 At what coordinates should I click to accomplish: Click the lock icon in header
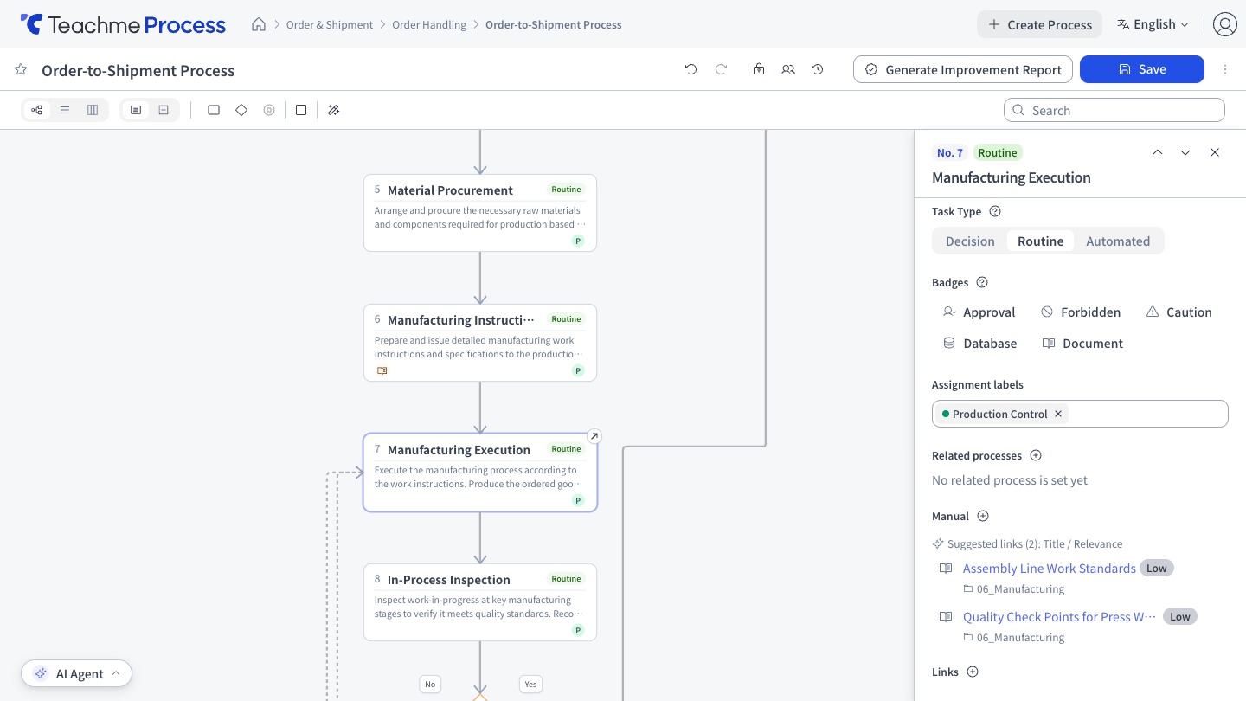[759, 69]
